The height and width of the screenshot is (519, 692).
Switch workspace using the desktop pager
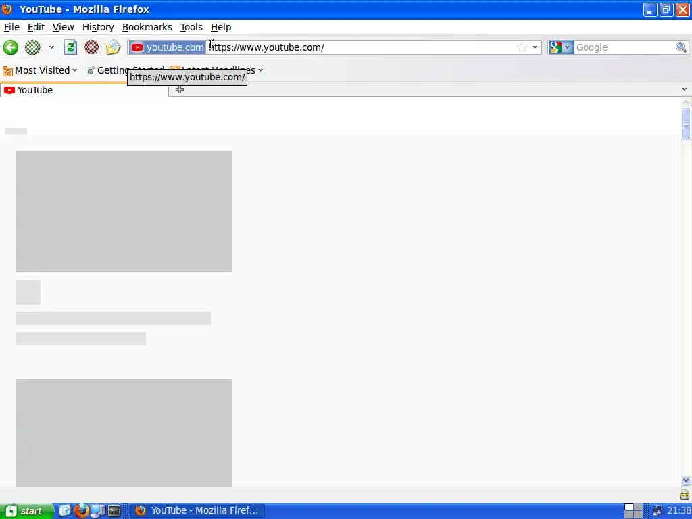633,511
